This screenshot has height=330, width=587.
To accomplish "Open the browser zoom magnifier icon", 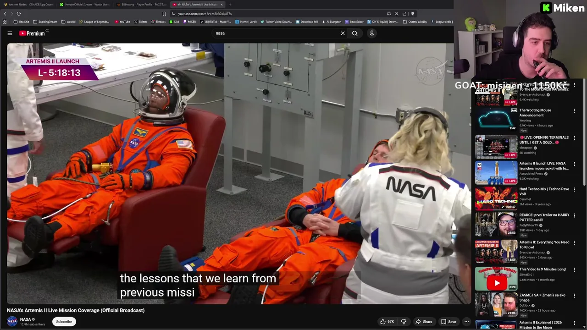I will coord(397,14).
